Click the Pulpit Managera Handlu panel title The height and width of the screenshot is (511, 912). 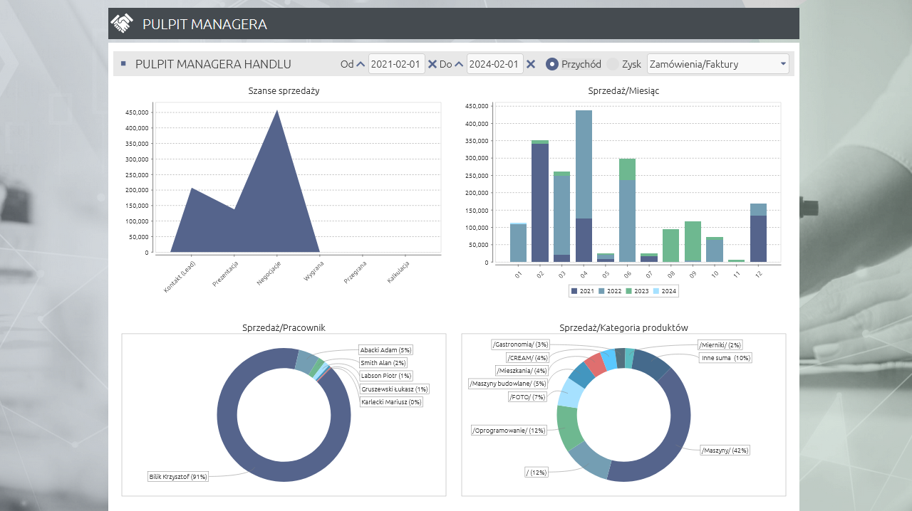[x=213, y=64]
